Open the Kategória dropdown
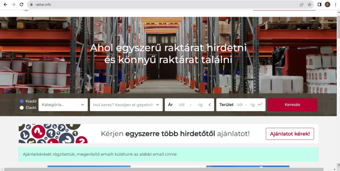The width and height of the screenshot is (340, 171). pyautogui.click(x=63, y=105)
